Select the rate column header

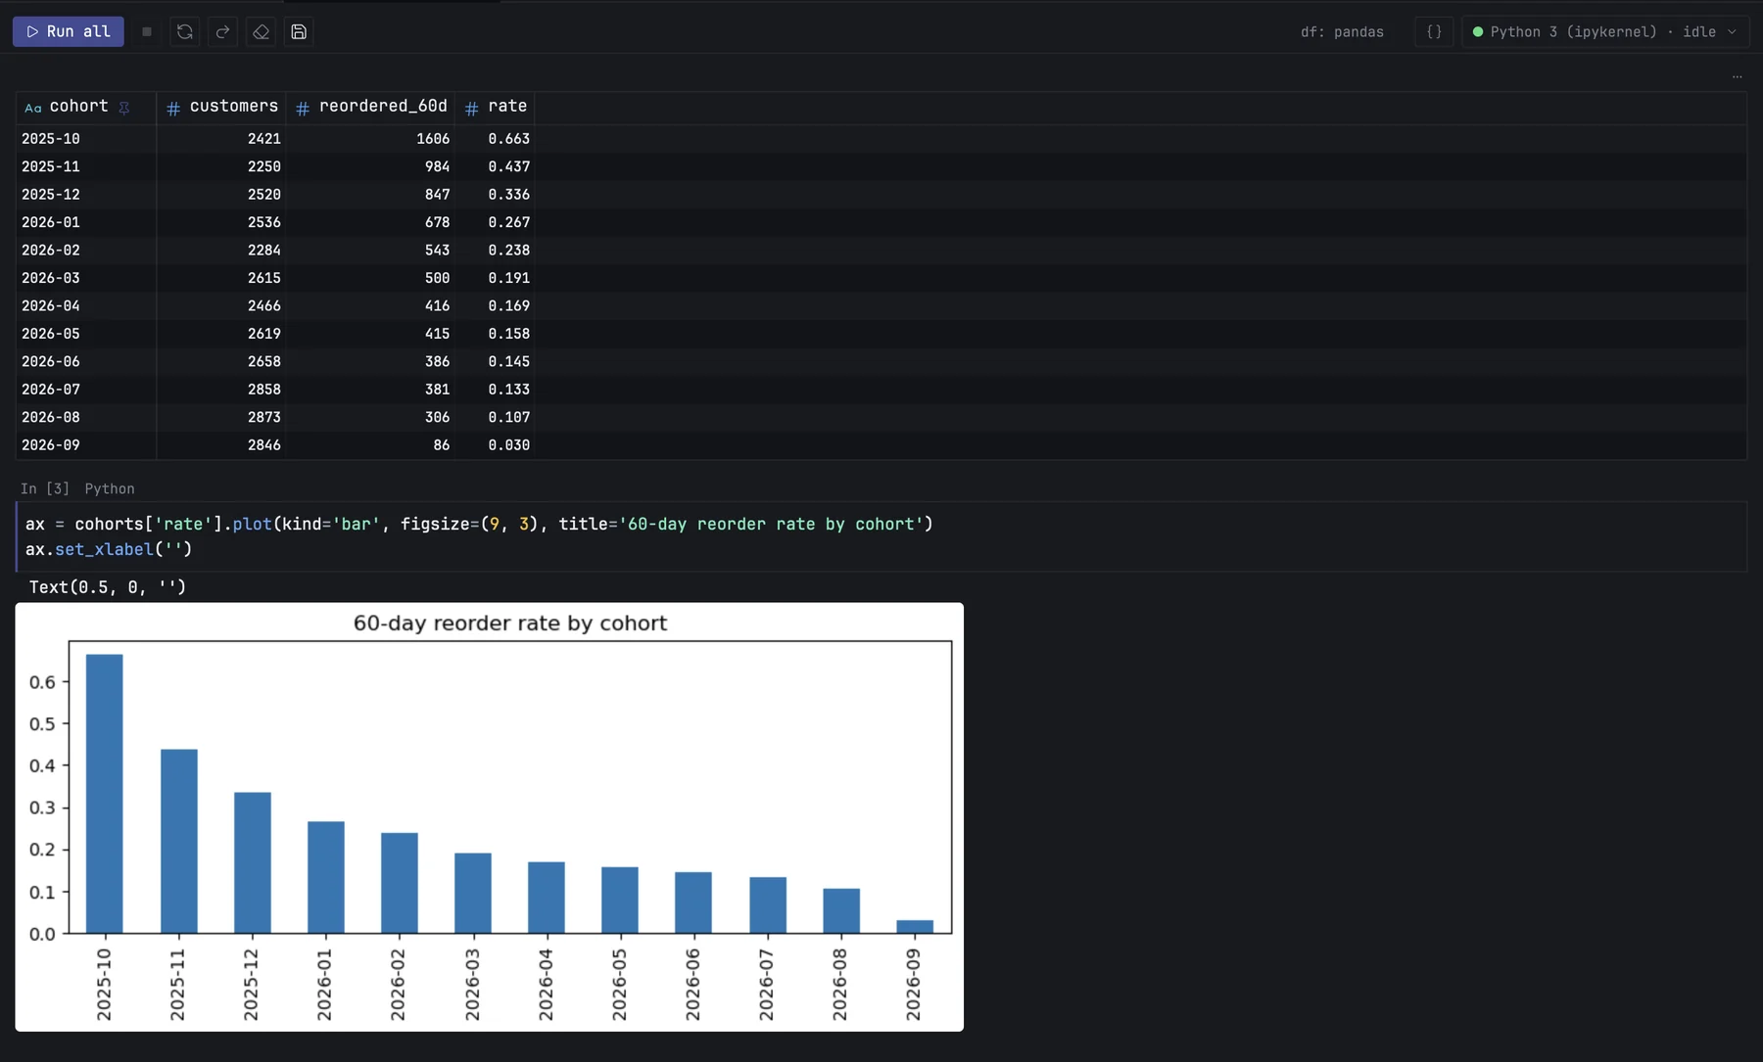click(x=497, y=107)
